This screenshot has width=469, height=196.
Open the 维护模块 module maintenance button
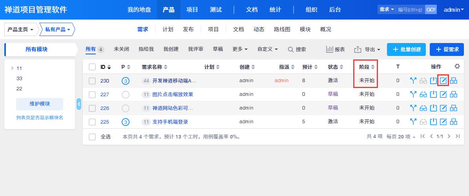[x=40, y=104]
